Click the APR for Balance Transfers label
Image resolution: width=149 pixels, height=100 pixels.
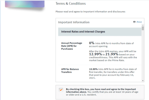[x=70, y=71]
